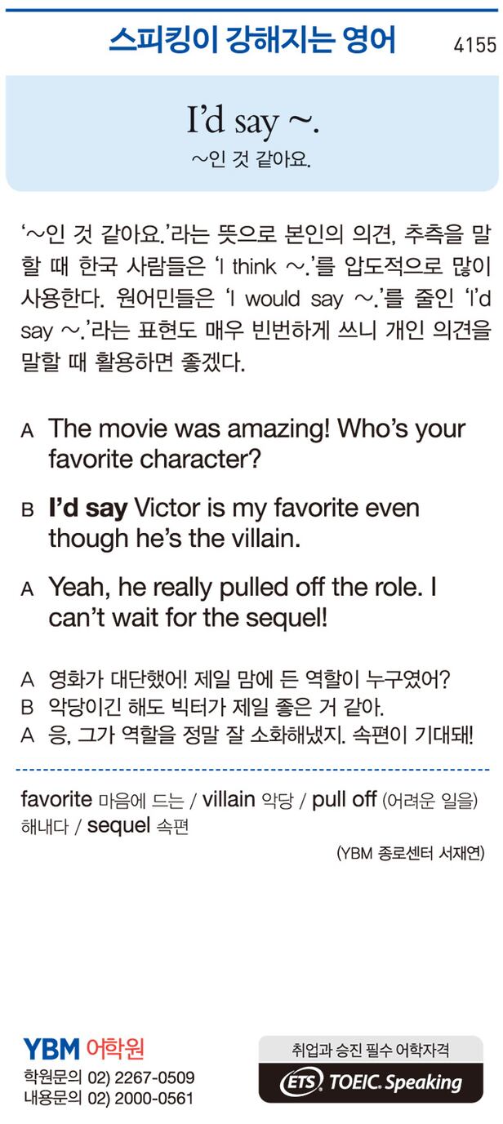Select the ~인 것 같아요 subtitle
The width and height of the screenshot is (503, 1124).
pyautogui.click(x=251, y=158)
